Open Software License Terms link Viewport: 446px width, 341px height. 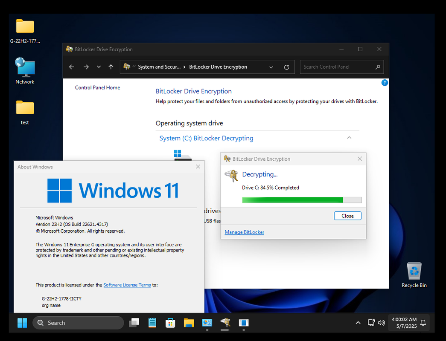coord(127,285)
